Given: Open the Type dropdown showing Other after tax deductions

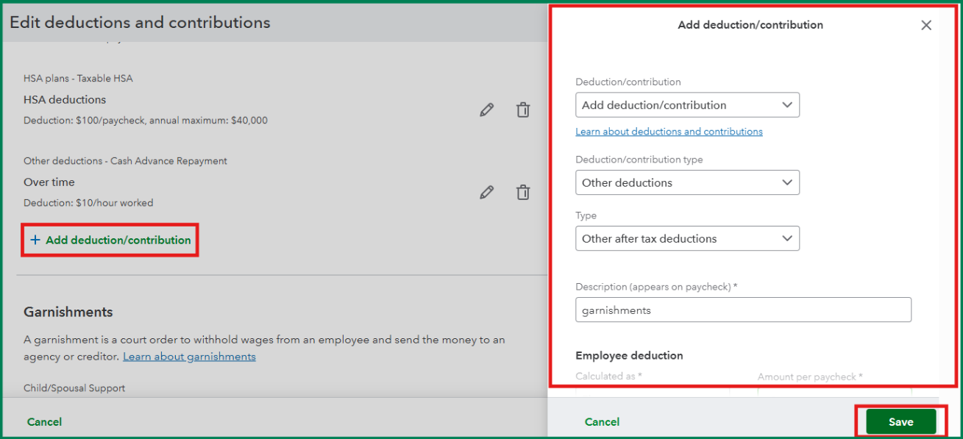Looking at the screenshot, I should (x=687, y=238).
